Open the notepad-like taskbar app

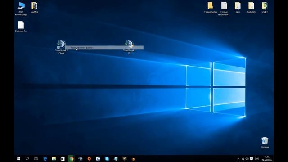point(116,159)
